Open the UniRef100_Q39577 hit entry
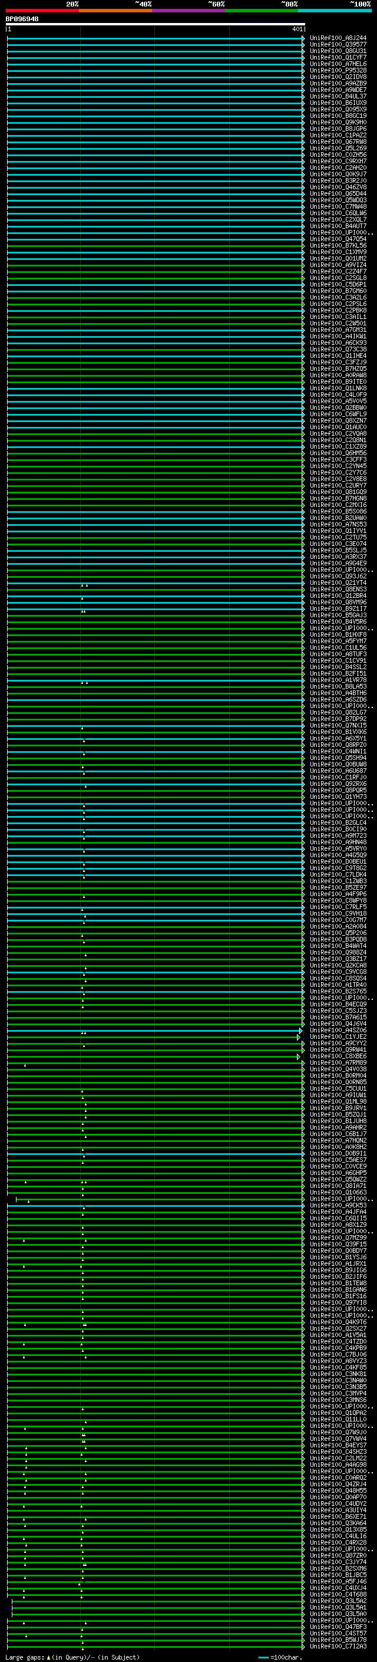This screenshot has height=1662, width=377. pyautogui.click(x=338, y=45)
